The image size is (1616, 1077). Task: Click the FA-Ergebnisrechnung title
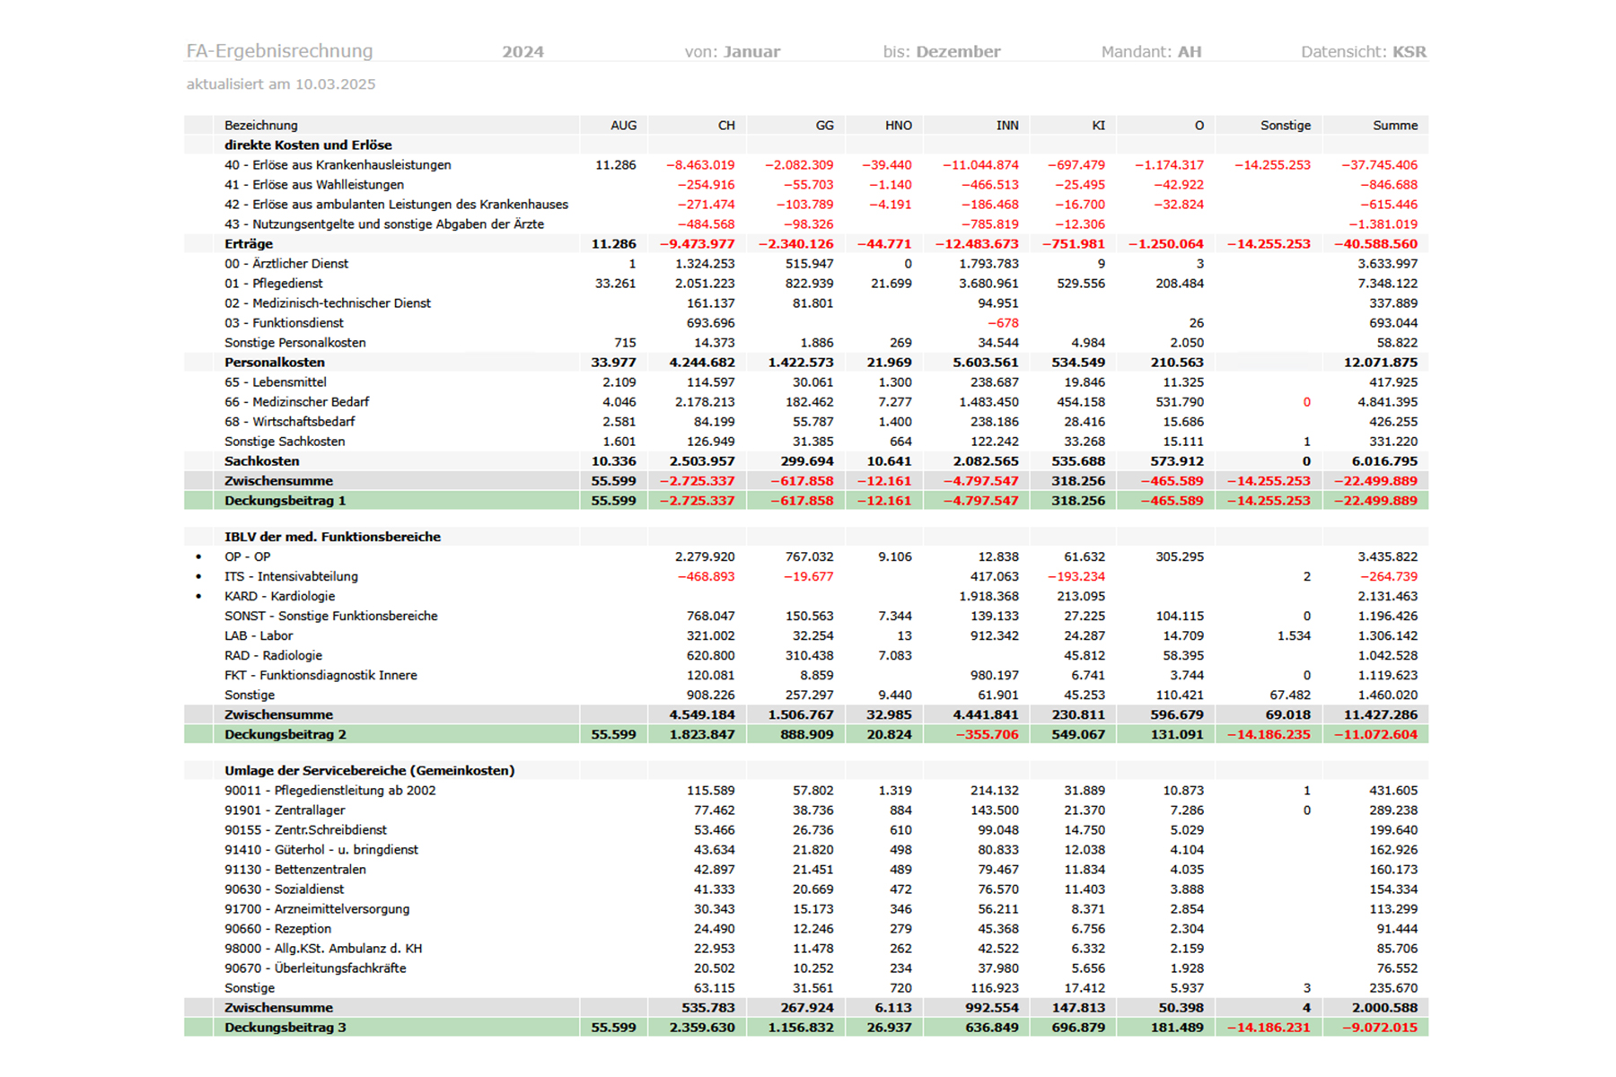[x=279, y=51]
